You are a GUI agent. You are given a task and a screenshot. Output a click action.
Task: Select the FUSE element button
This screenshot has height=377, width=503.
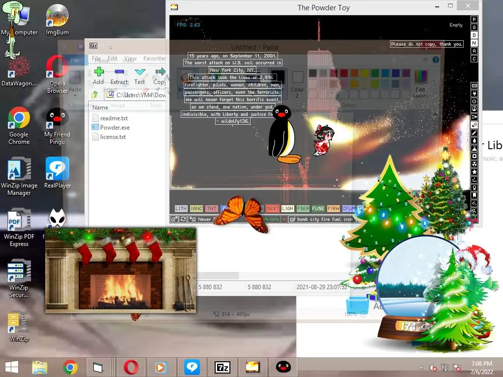[318, 208]
